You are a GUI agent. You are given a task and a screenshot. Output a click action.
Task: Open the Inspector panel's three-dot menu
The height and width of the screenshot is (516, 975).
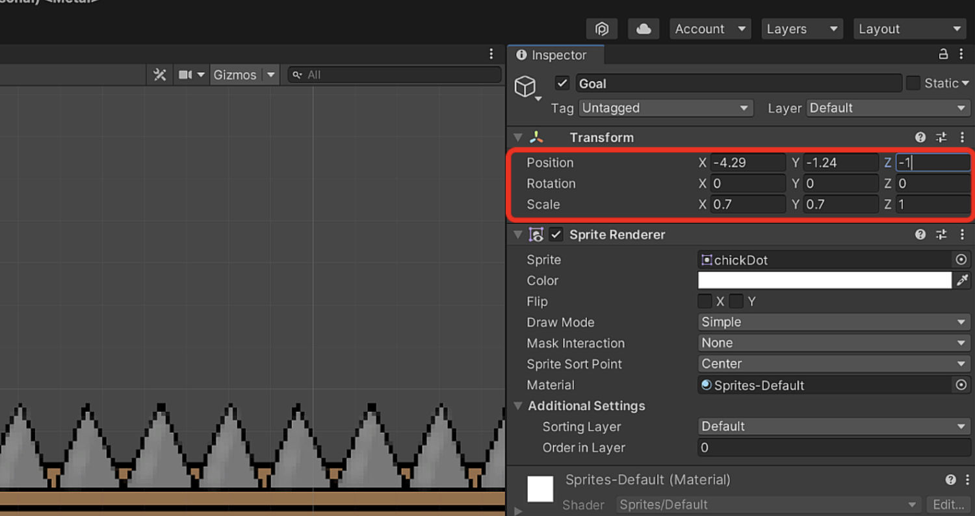click(962, 55)
